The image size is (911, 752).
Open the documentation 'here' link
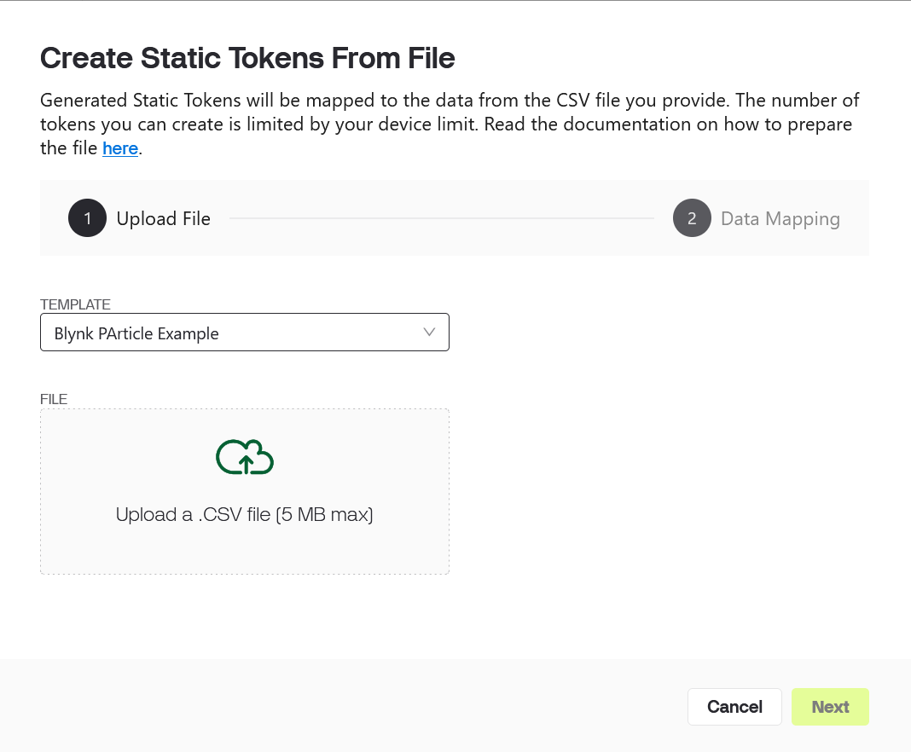(x=120, y=148)
